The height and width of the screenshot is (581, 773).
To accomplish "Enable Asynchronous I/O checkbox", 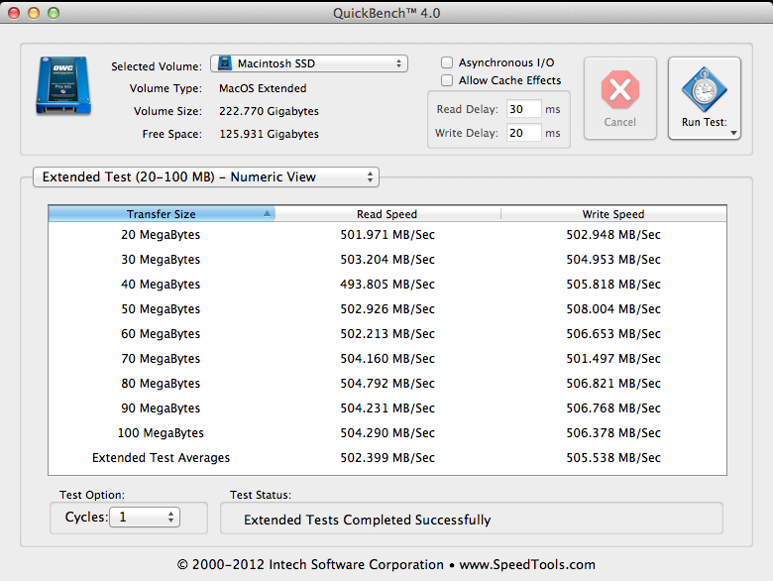I will [x=447, y=62].
